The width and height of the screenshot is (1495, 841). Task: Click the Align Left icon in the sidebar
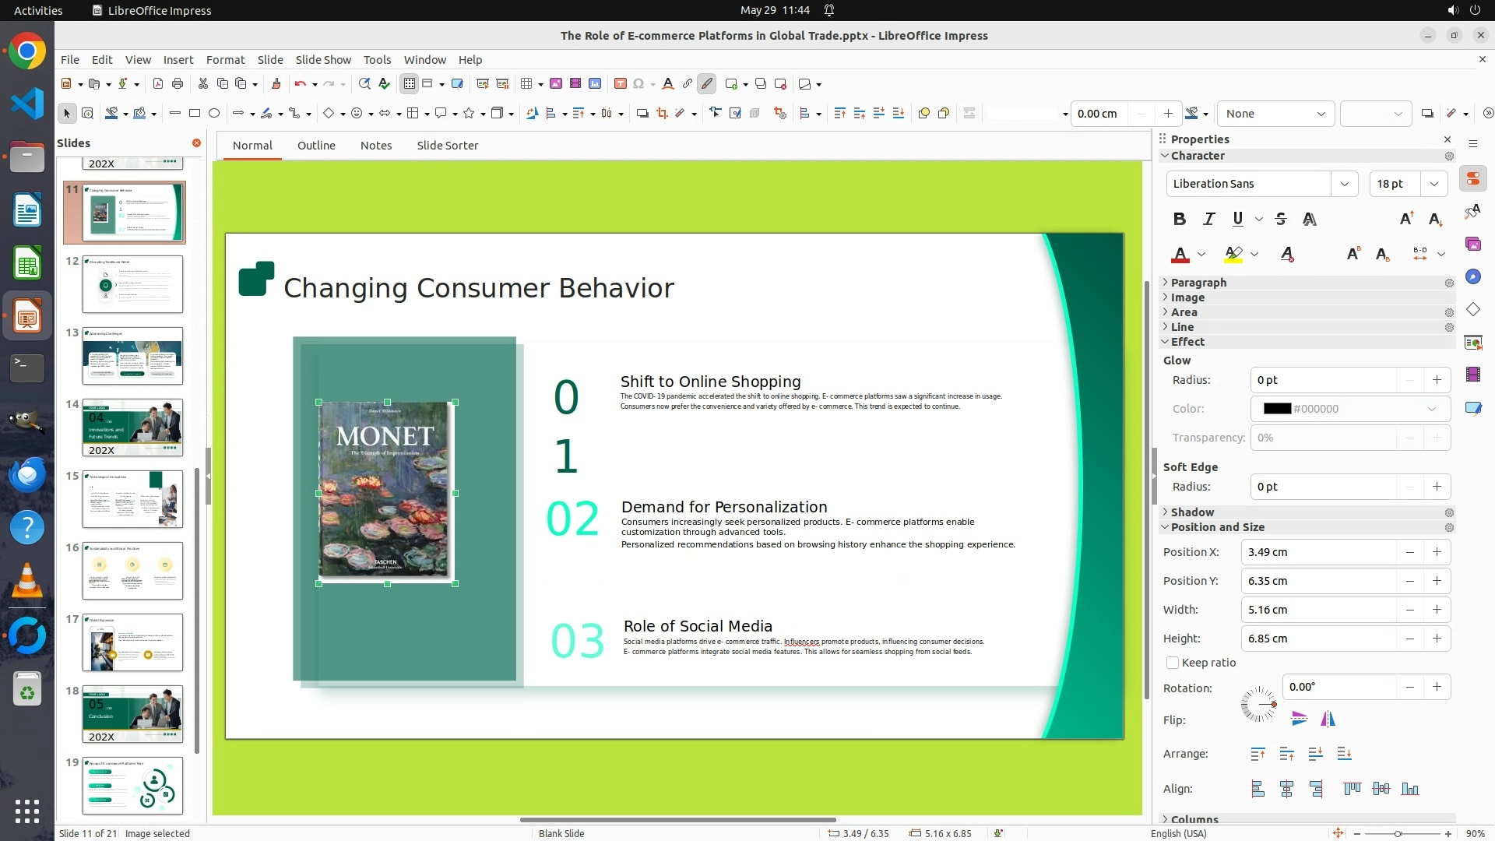click(x=1258, y=789)
